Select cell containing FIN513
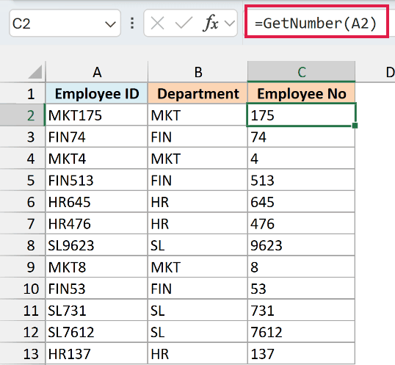Viewport: 395px width, 365px height. 97,180
